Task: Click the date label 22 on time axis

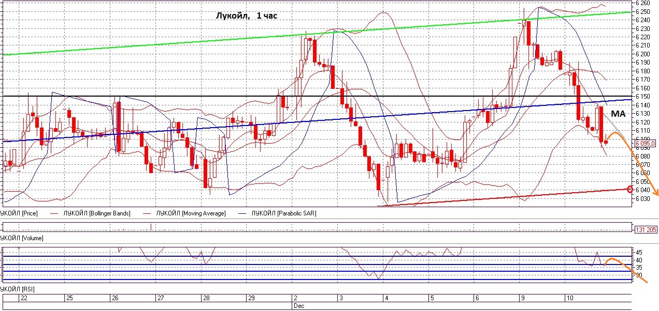Action: point(24,298)
